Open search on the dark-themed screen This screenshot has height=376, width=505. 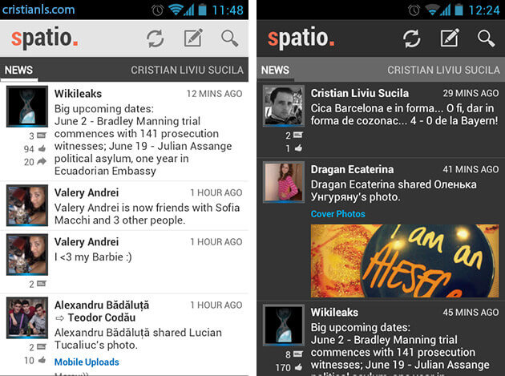point(486,38)
